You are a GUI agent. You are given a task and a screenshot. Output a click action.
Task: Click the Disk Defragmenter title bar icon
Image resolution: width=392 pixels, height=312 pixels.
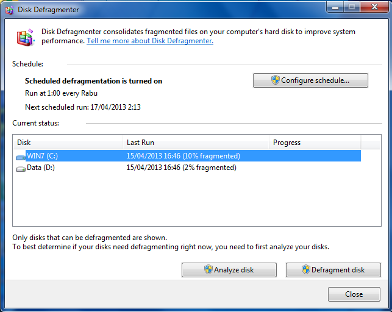click(9, 10)
